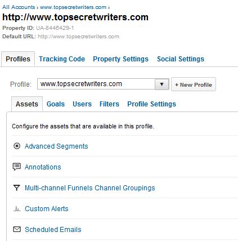The image size is (238, 241).
Task: Click the Advanced Segments target icon
Action: coord(17,146)
